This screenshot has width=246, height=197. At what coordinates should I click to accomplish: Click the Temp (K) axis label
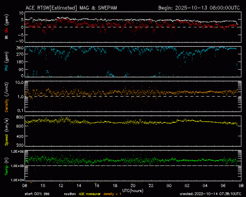[x=6, y=165]
